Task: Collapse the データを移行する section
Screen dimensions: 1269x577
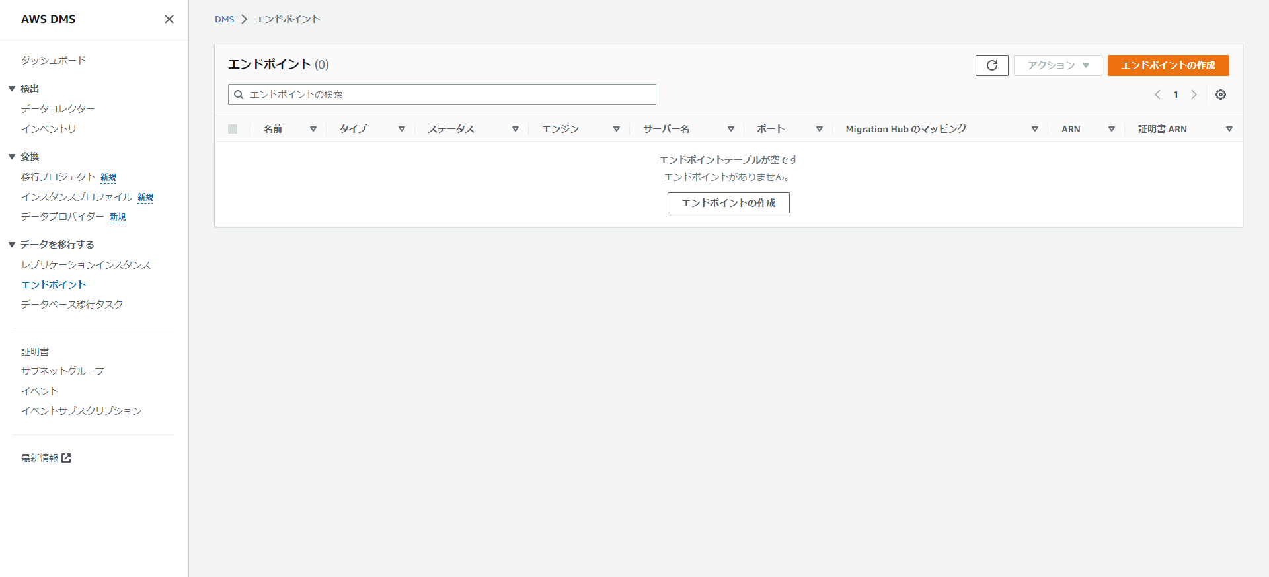Action: [x=12, y=245]
